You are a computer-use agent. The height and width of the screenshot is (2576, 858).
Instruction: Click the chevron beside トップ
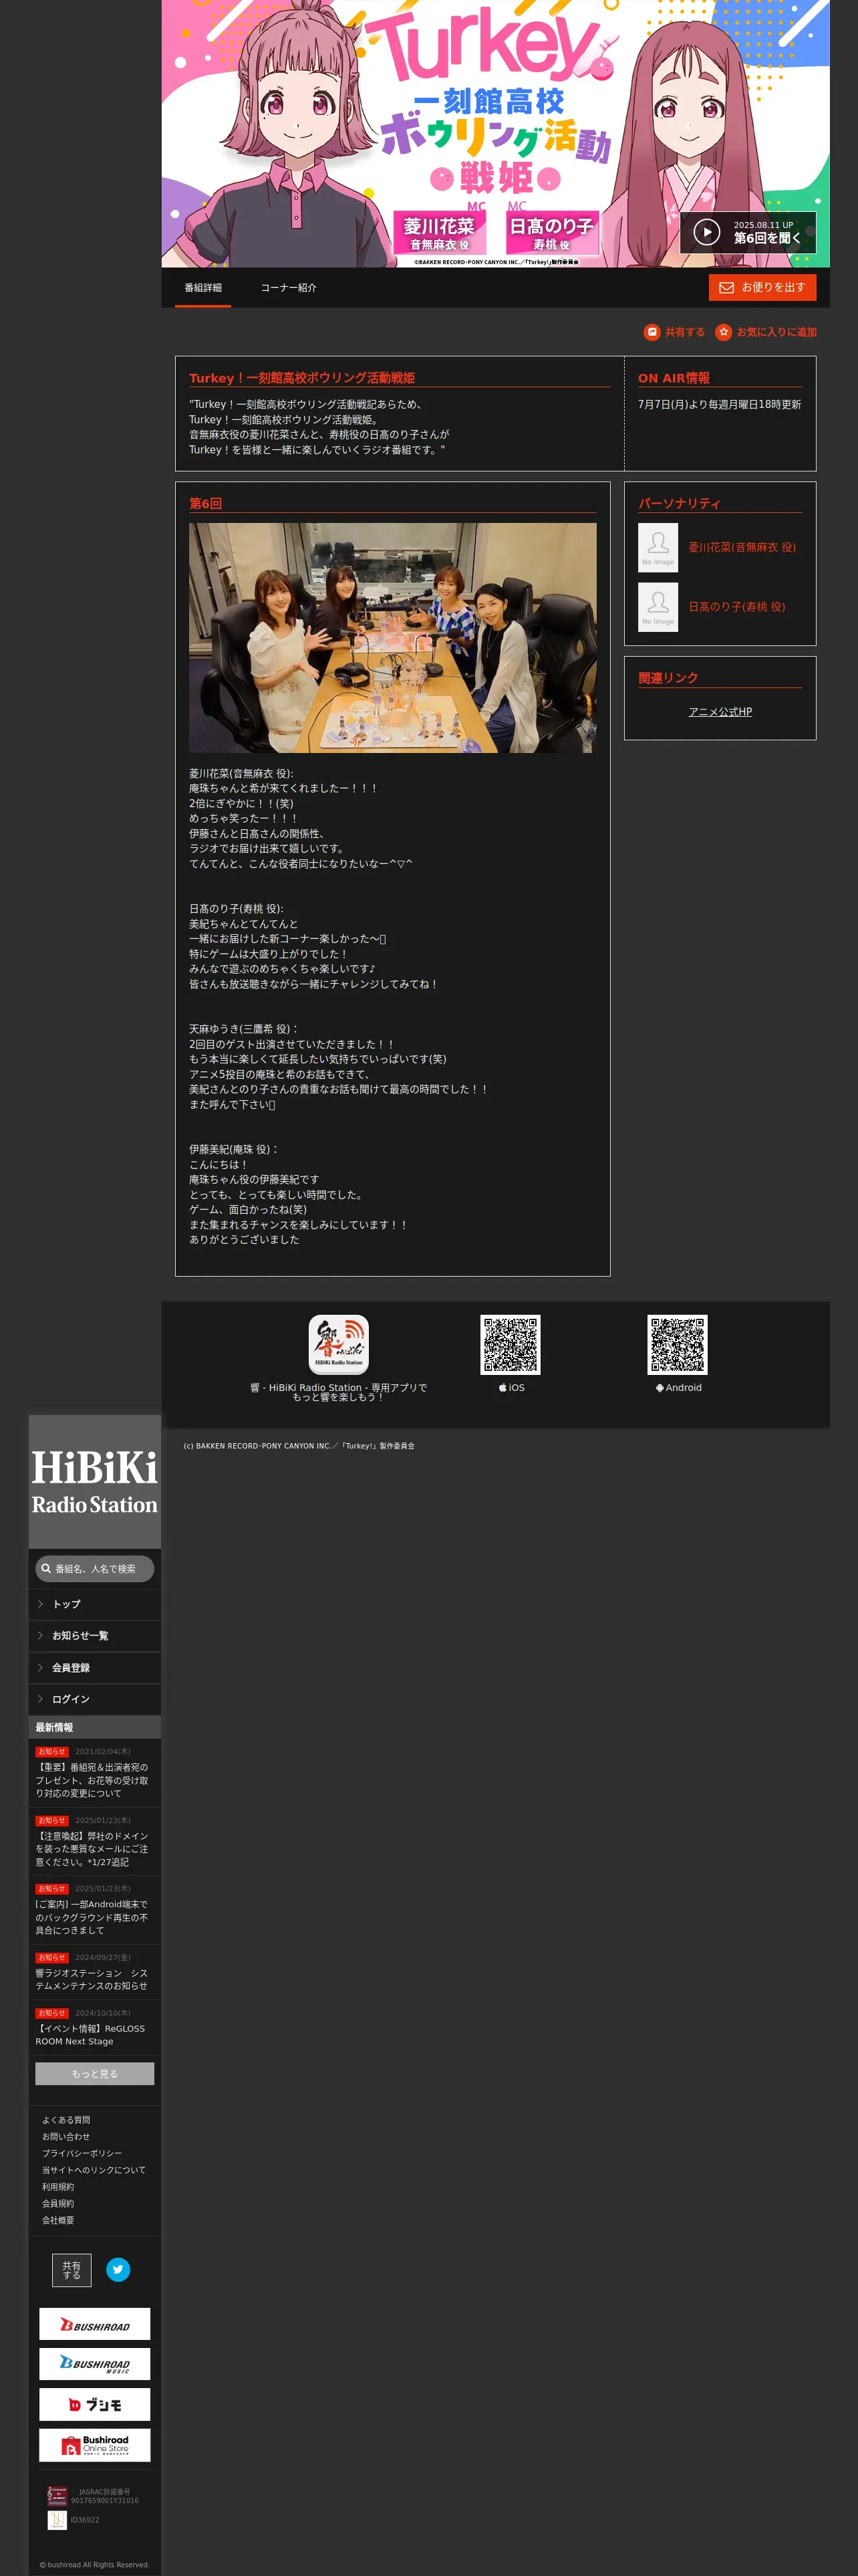coord(40,1604)
